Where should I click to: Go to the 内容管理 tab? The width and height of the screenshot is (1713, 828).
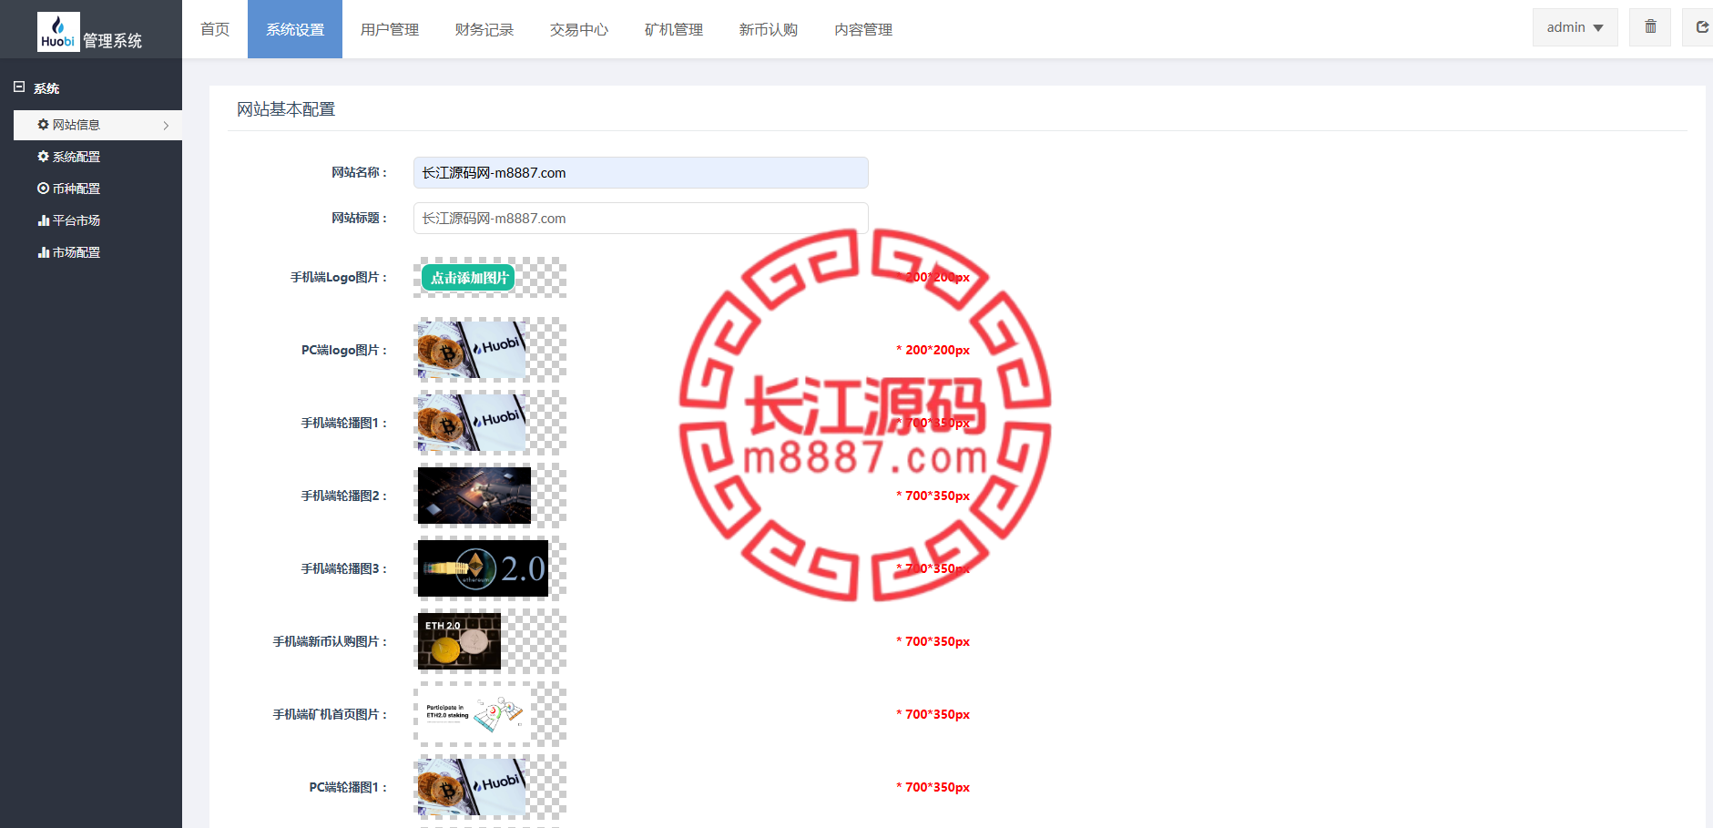tap(863, 29)
